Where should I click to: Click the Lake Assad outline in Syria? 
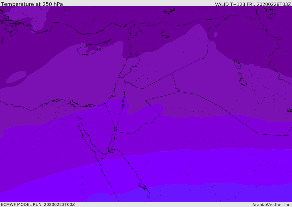click(x=165, y=34)
